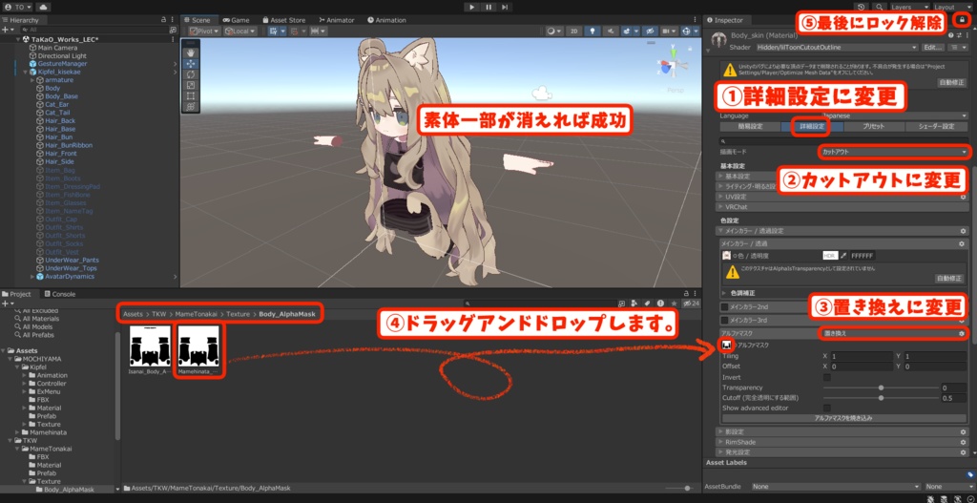Enable メインカラー2nd checkbox
The width and height of the screenshot is (977, 503).
[x=725, y=306]
